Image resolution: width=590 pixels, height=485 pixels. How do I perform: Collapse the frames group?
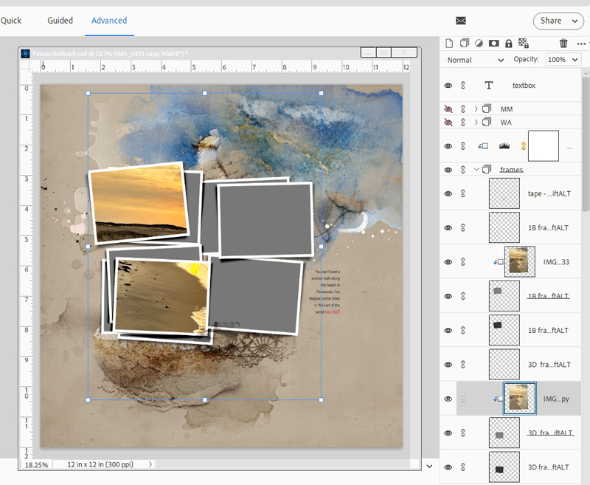click(x=476, y=170)
